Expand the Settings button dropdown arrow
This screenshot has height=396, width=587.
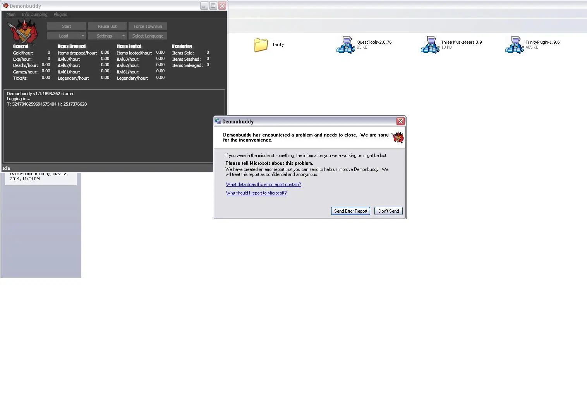tap(124, 36)
